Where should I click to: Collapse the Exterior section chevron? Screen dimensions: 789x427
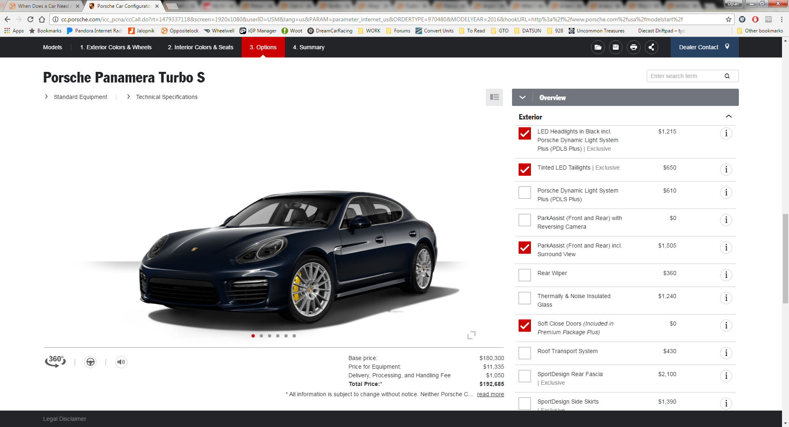coord(729,117)
